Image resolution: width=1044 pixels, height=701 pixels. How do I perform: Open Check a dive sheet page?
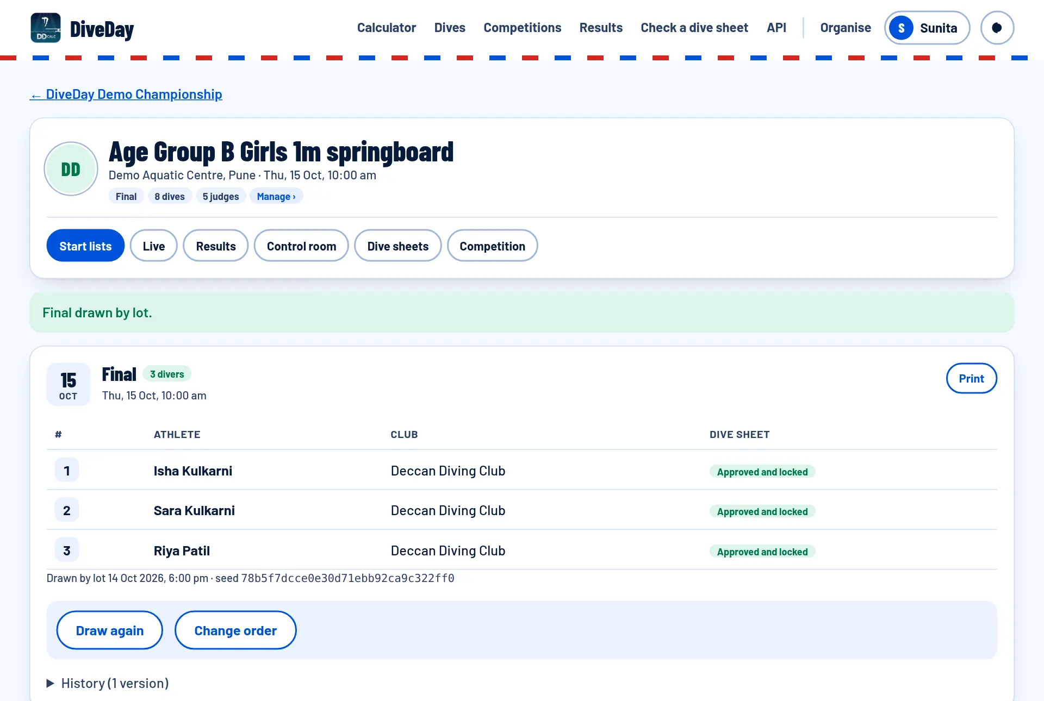(694, 28)
